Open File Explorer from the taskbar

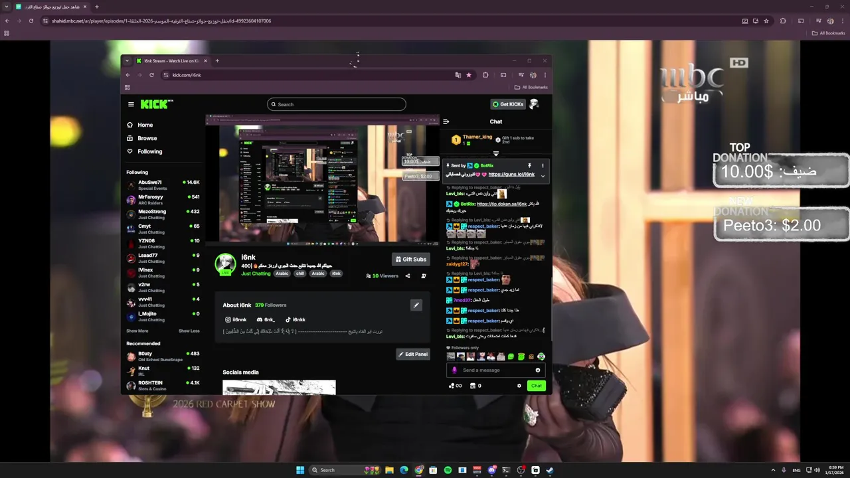(389, 470)
